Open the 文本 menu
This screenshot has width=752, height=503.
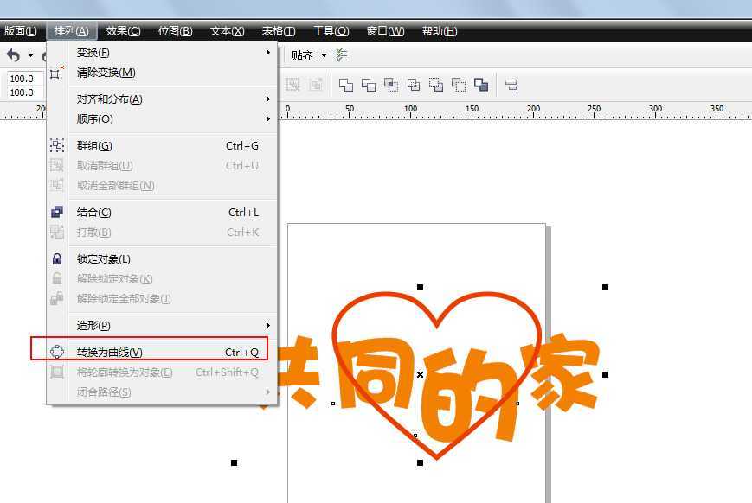(225, 30)
